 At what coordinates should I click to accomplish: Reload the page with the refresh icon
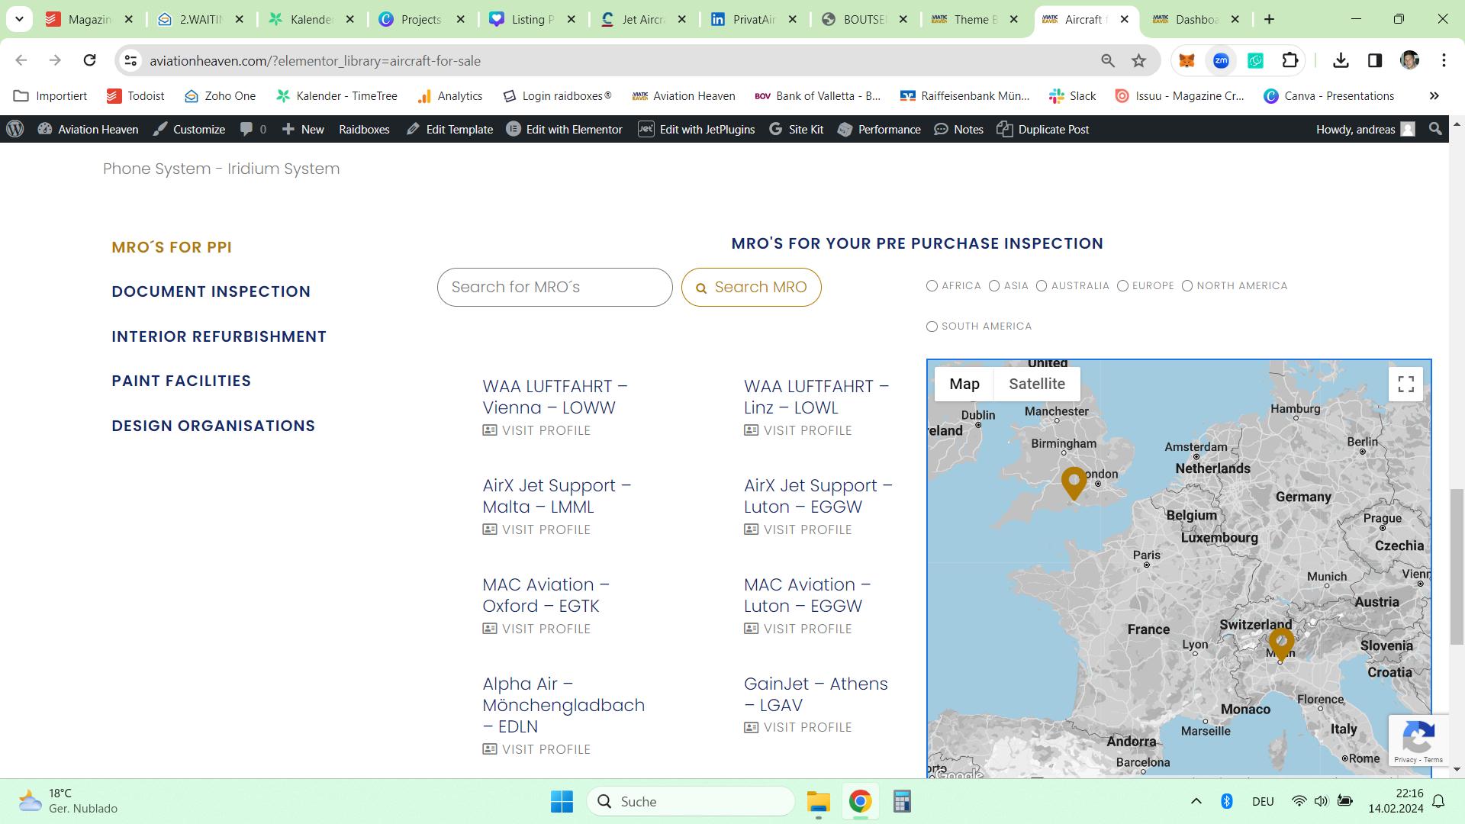(89, 61)
